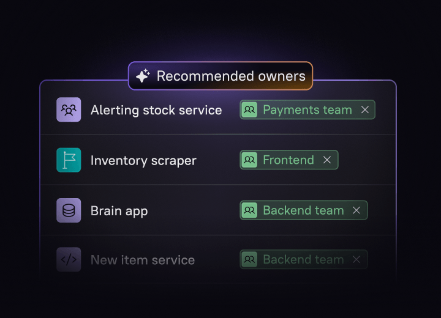This screenshot has height=318, width=441.
Task: Select the Brain app entry name
Action: [119, 211]
